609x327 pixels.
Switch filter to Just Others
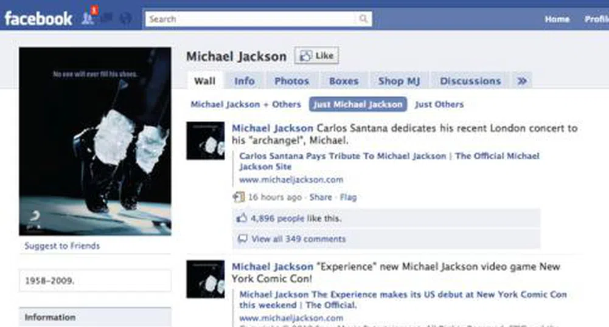click(439, 104)
